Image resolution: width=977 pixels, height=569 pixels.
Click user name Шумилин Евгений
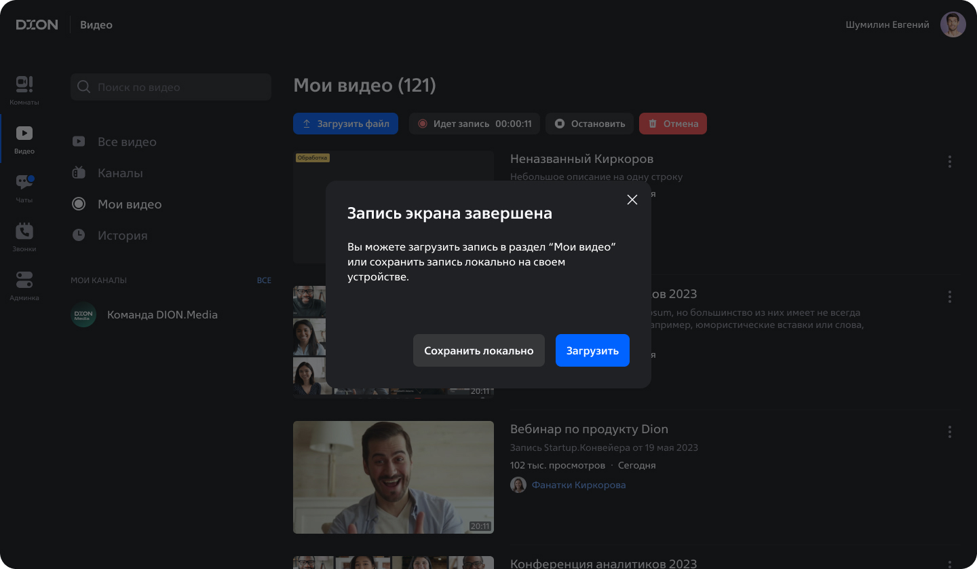(x=887, y=24)
